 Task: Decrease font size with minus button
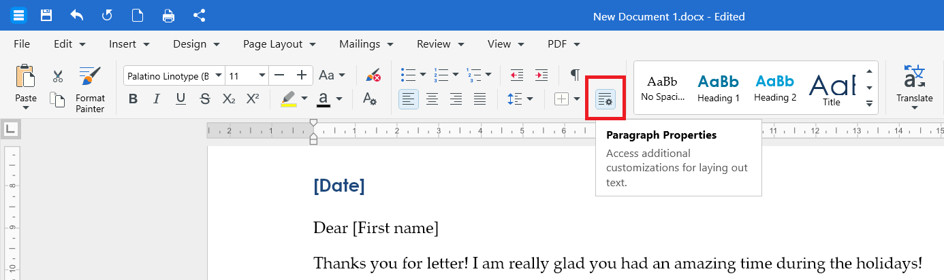tap(279, 75)
